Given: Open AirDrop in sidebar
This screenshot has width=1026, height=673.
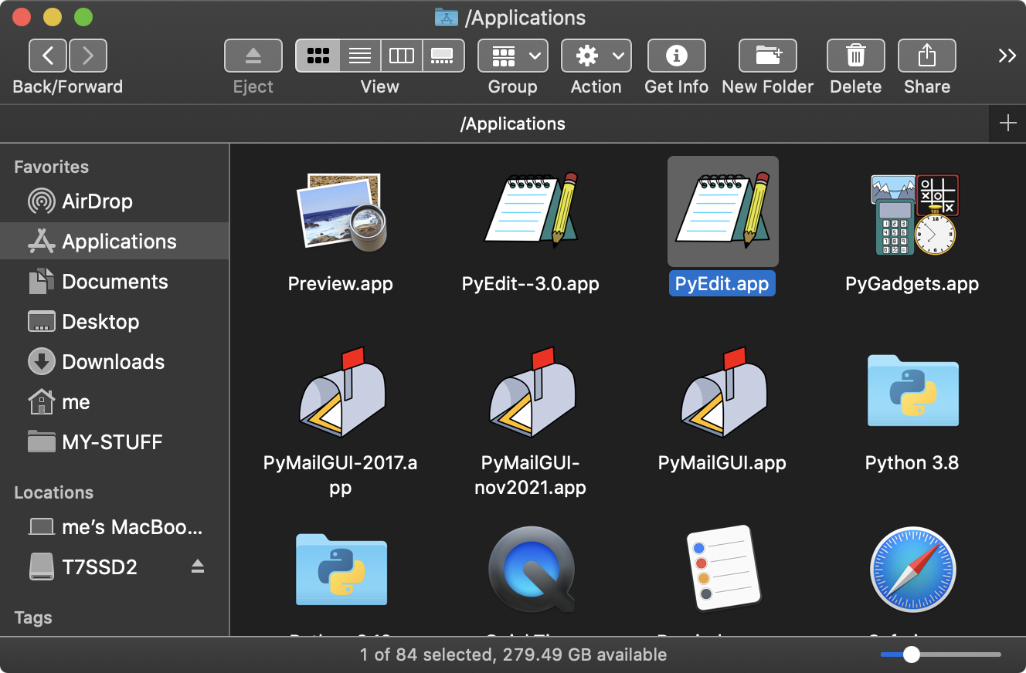Looking at the screenshot, I should point(114,201).
